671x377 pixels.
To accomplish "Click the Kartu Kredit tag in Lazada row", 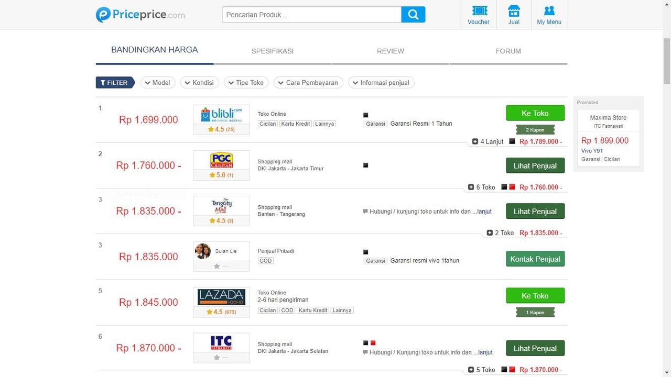I will tap(312, 310).
